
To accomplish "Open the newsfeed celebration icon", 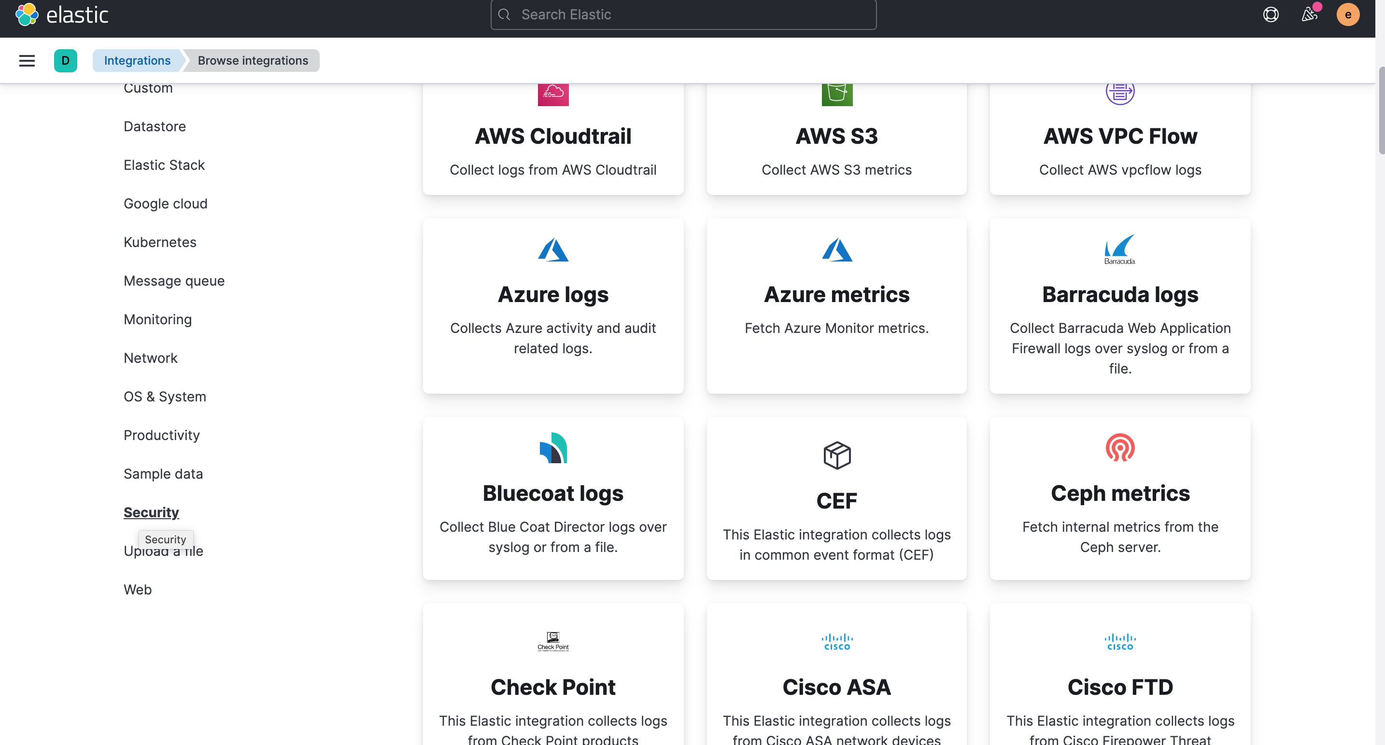I will pos(1309,14).
